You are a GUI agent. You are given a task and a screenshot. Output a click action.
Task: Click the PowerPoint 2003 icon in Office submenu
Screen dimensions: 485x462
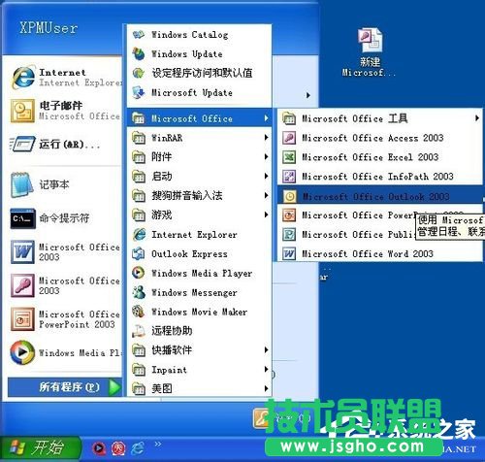[289, 215]
